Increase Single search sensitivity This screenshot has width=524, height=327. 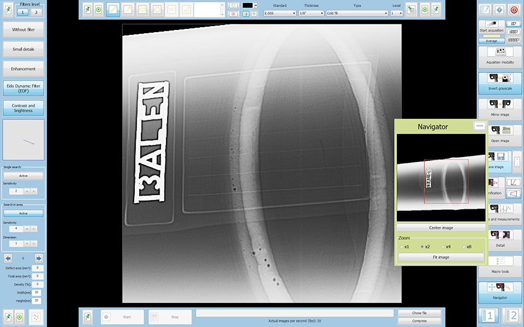pos(33,191)
